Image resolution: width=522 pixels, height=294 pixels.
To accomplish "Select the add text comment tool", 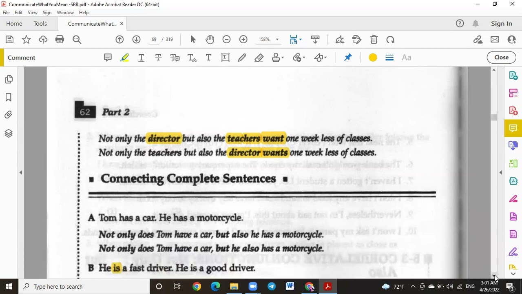I will point(208,58).
